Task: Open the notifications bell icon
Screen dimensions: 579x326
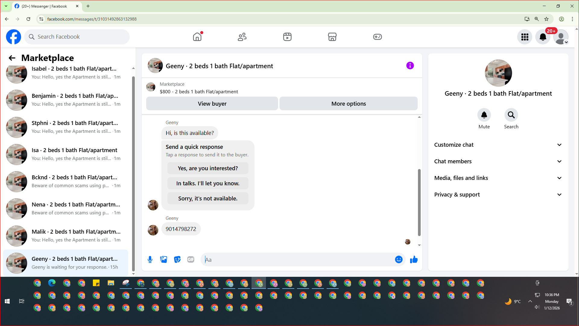Action: [x=543, y=37]
